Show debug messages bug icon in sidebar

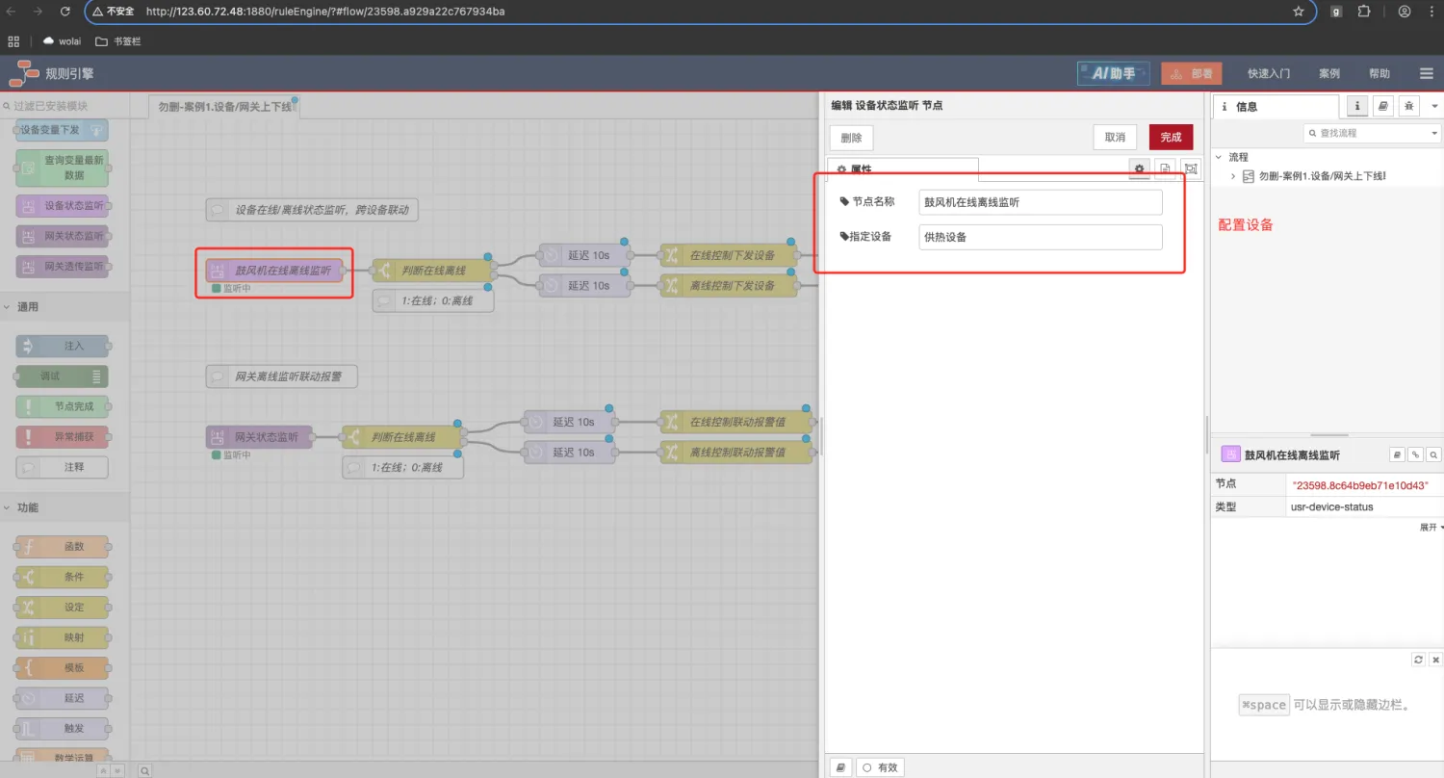click(x=1409, y=106)
